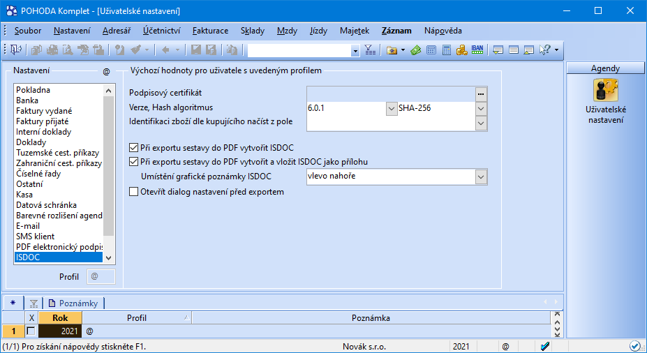The width and height of the screenshot is (647, 353).
Task: Open the Verze 6.0.1 dropdown
Action: [391, 109]
